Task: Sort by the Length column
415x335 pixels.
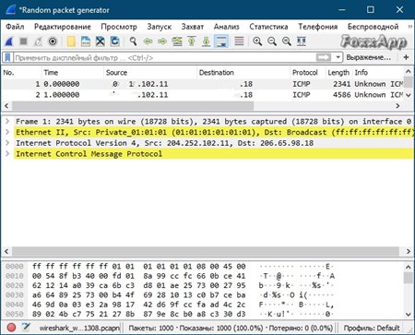Action: [338, 73]
